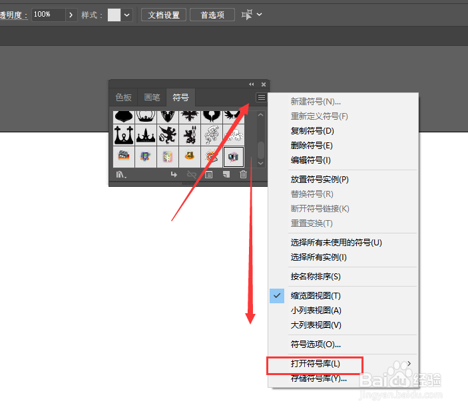Switch to the 符号 tab
Screen dimensions: 468x411
(180, 98)
